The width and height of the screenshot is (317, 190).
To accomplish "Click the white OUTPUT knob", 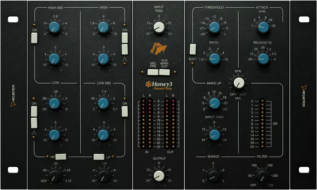I will [159, 176].
